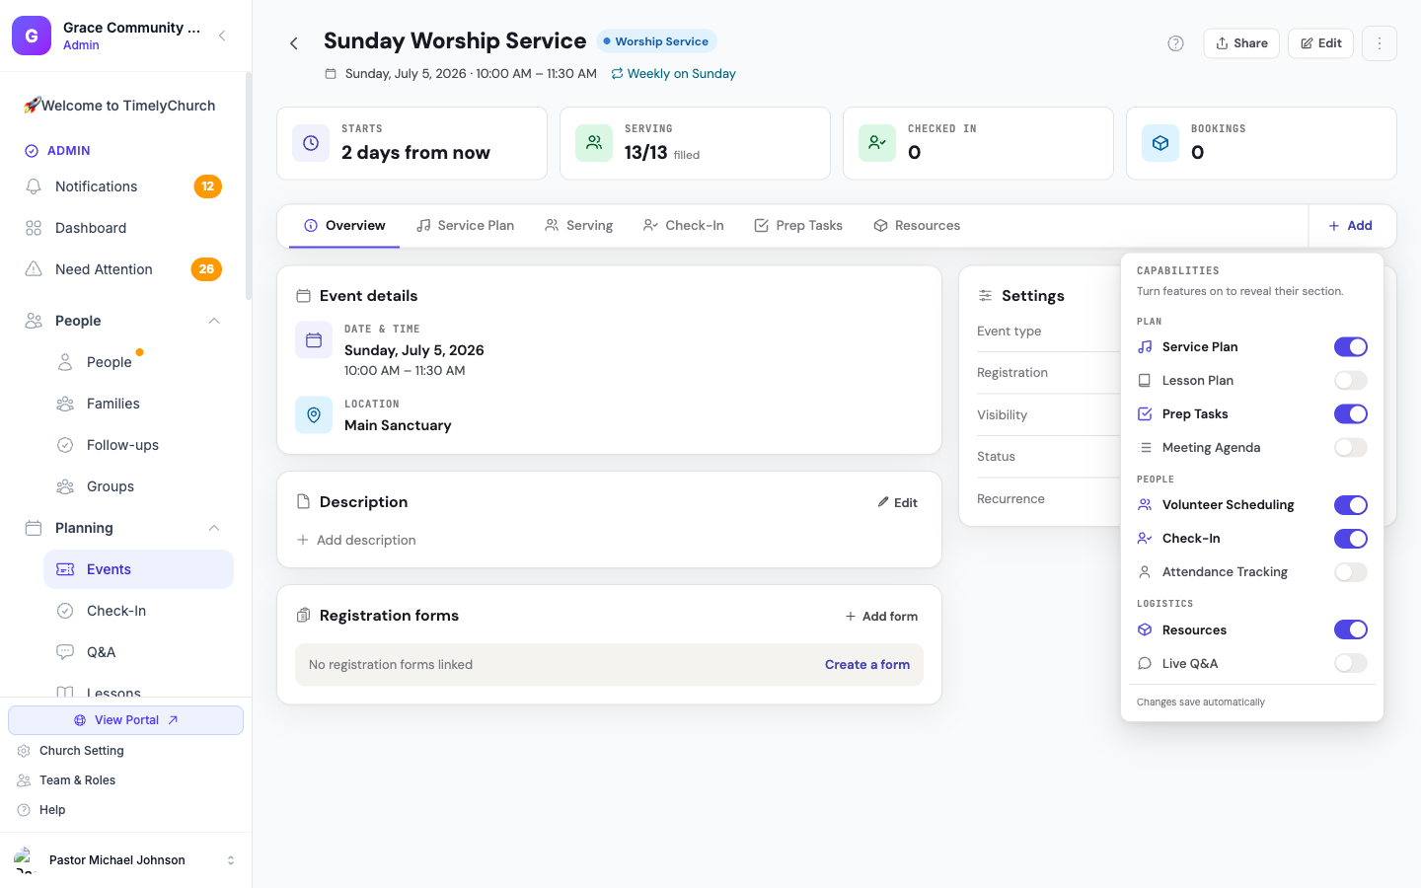Switch to the Service Plan tab
1421x888 pixels.
(465, 226)
